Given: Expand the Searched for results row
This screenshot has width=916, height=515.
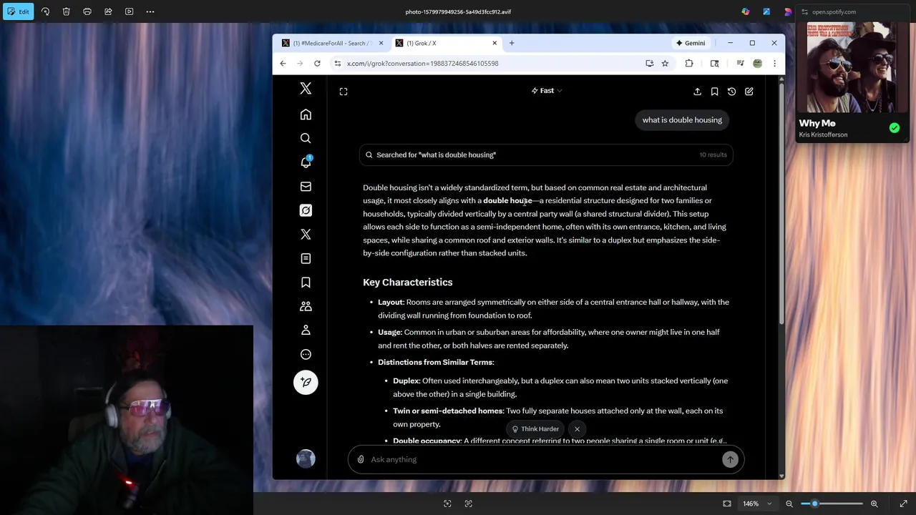Looking at the screenshot, I should click(546, 154).
